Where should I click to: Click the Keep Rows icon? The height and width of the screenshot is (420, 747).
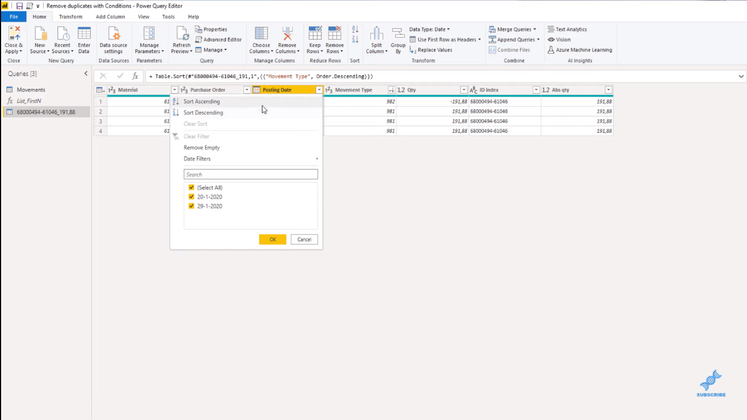click(315, 33)
